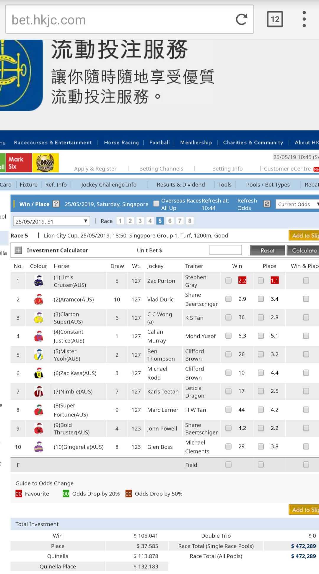Open Membership menu
Screen dimensions: 319x574
coord(196,143)
